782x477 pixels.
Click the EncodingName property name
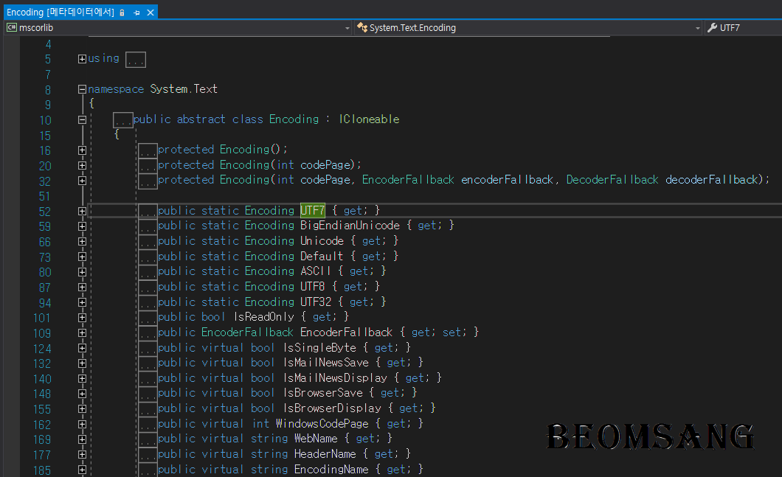pos(331,469)
